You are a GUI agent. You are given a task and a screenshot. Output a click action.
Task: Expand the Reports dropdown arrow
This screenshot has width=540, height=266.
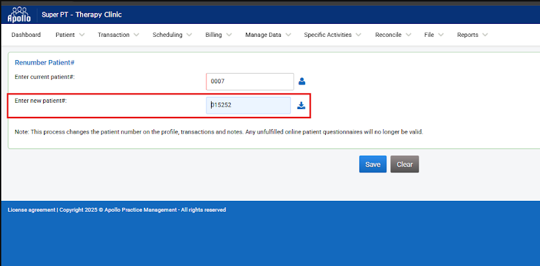pos(485,35)
